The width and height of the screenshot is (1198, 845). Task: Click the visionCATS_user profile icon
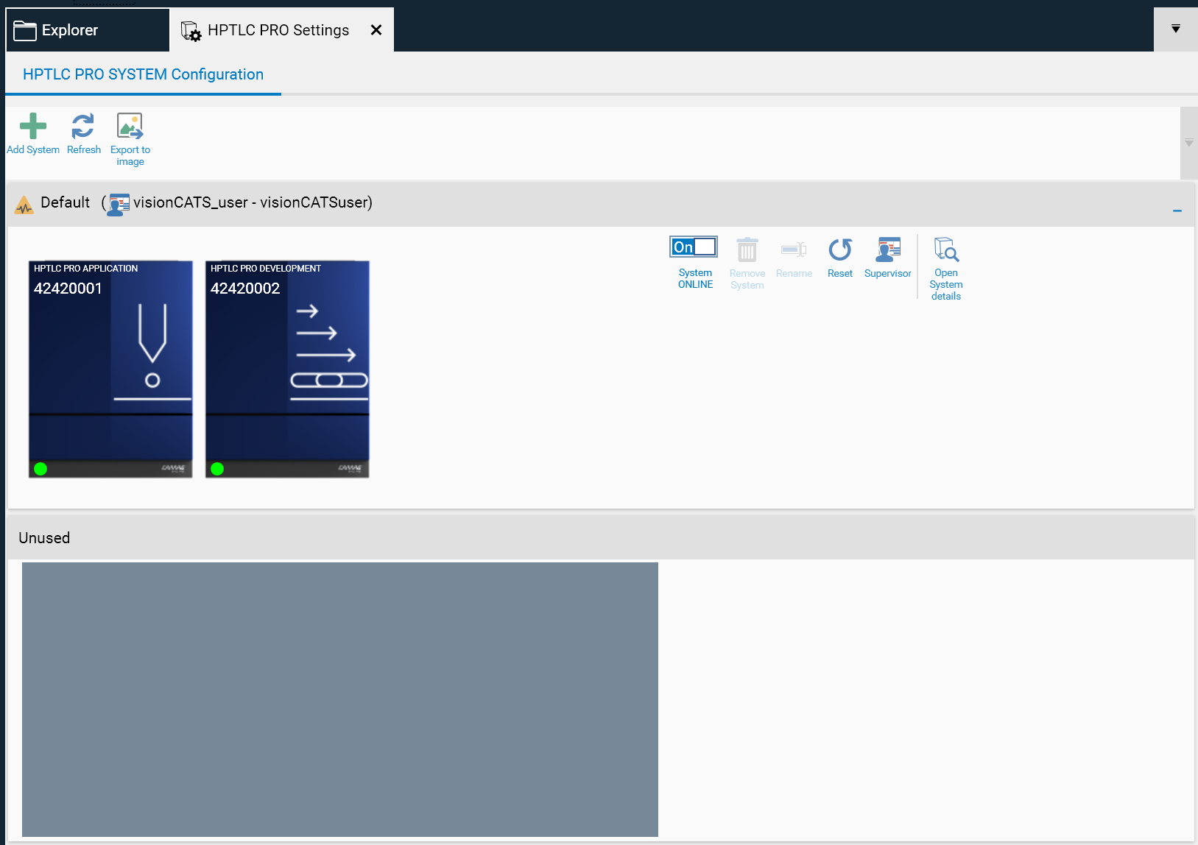(119, 204)
